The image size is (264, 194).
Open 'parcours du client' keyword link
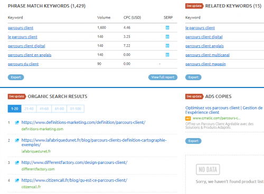23,64
